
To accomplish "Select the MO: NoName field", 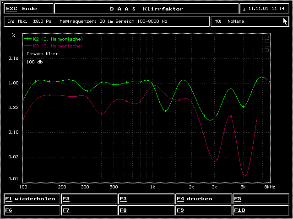I will (x=250, y=21).
